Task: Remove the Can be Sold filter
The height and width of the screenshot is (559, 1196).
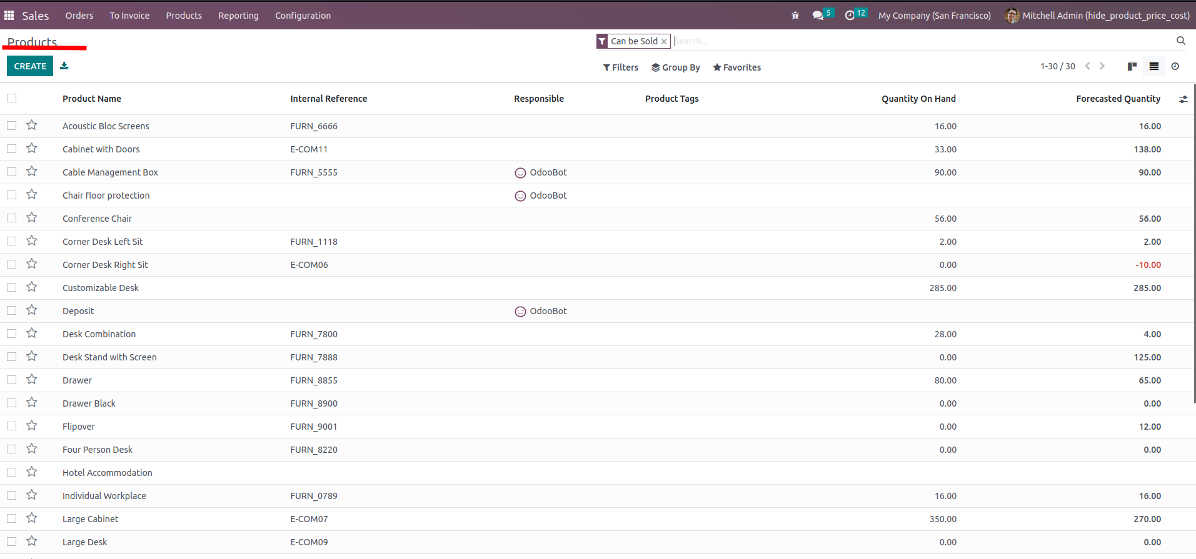Action: pyautogui.click(x=664, y=41)
